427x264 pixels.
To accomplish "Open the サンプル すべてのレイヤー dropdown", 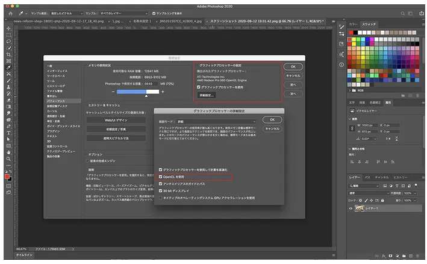I will [x=124, y=13].
